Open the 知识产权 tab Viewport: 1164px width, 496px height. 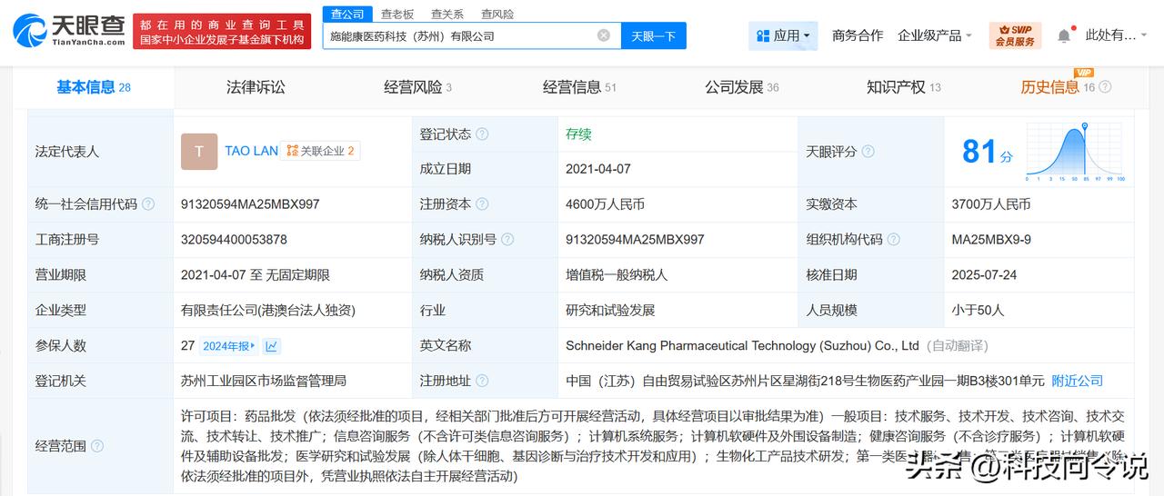pos(904,87)
